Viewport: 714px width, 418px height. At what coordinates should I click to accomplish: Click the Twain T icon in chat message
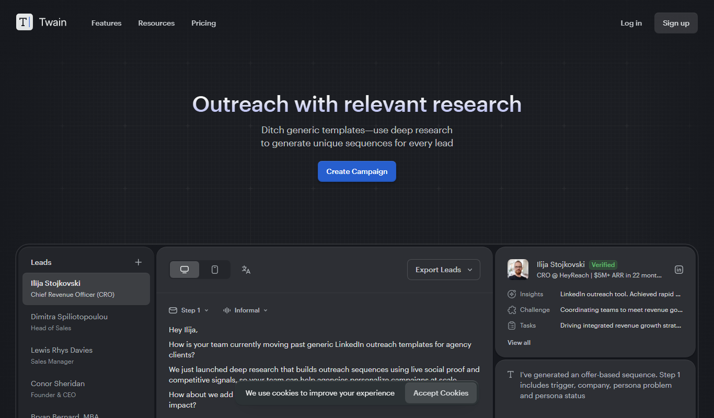click(511, 375)
